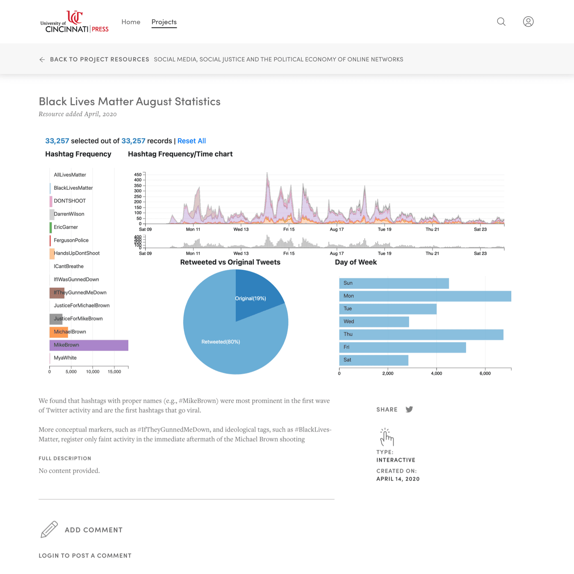Click Login to Post a Comment
Viewport: 574px width, 574px height.
84,556
